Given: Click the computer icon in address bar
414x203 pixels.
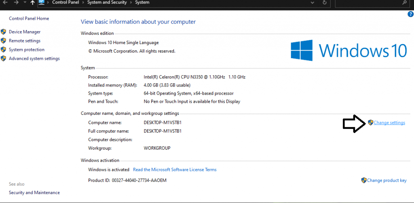Looking at the screenshot, I should [42, 2].
